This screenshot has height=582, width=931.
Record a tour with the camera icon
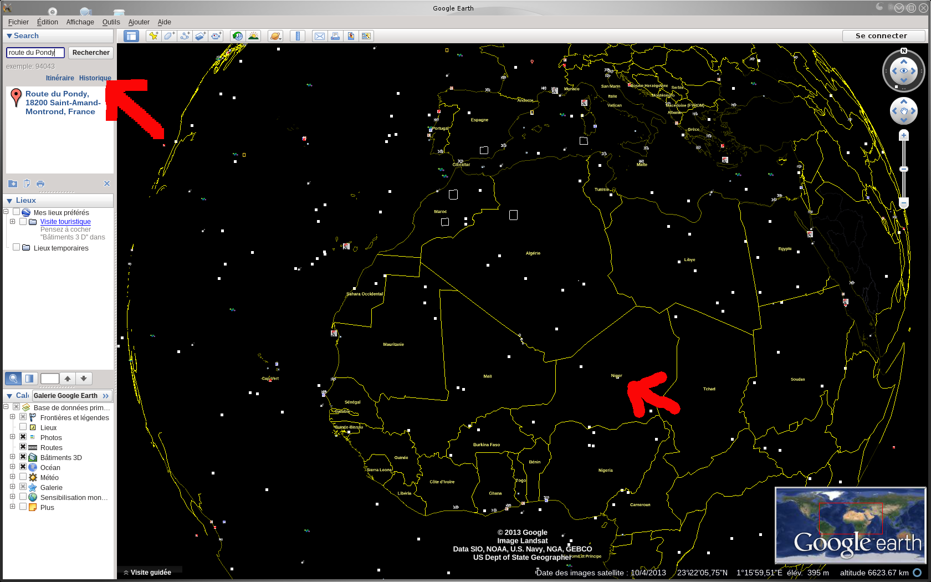(216, 36)
